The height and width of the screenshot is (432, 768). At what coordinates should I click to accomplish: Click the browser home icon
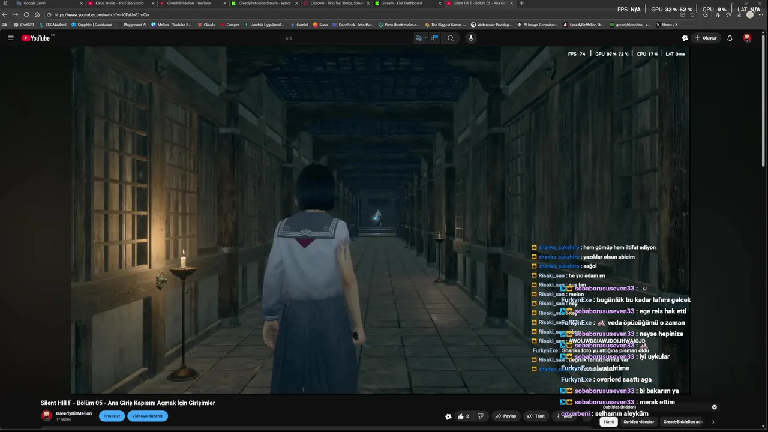[37, 14]
